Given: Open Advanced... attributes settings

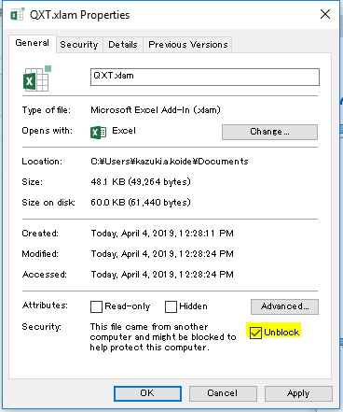Looking at the screenshot, I should [x=284, y=306].
